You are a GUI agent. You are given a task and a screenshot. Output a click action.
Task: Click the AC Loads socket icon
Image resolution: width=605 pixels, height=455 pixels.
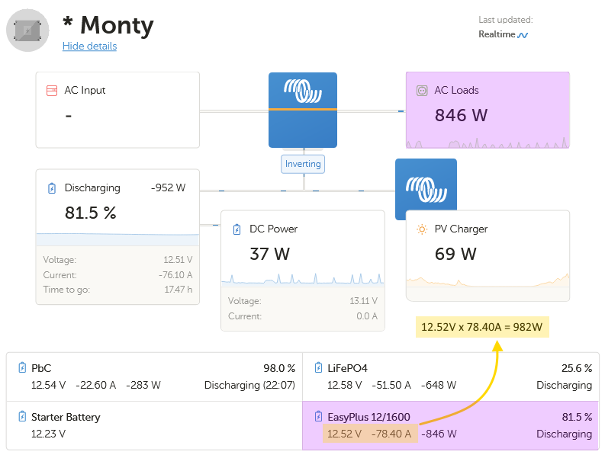point(421,90)
